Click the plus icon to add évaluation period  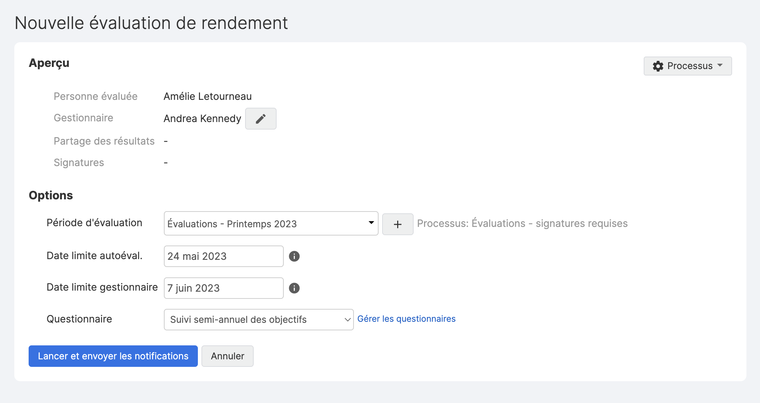[398, 224]
